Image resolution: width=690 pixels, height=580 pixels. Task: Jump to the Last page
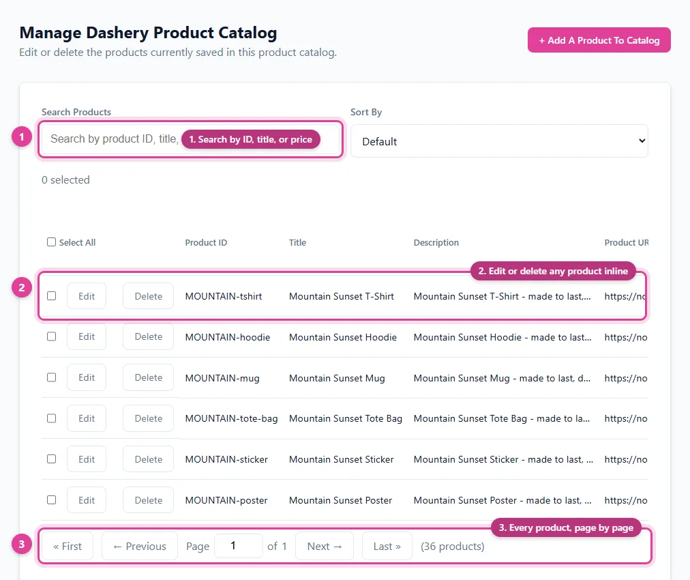click(x=387, y=546)
